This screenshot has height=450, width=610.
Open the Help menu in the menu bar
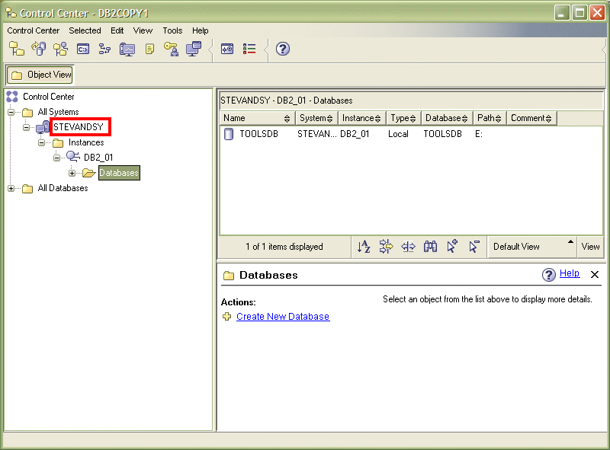click(201, 30)
